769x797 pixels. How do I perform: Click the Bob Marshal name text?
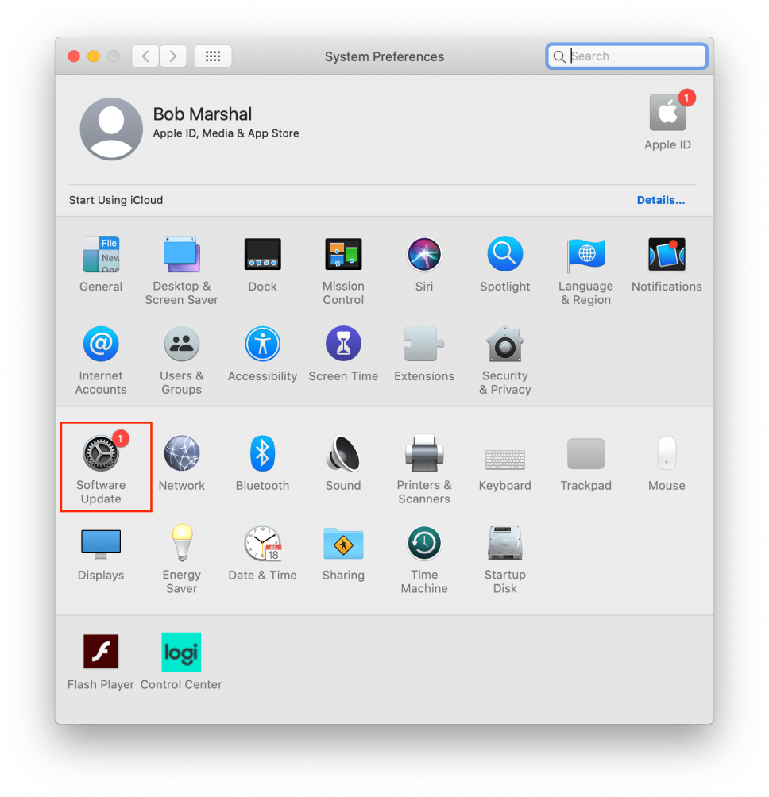point(203,114)
